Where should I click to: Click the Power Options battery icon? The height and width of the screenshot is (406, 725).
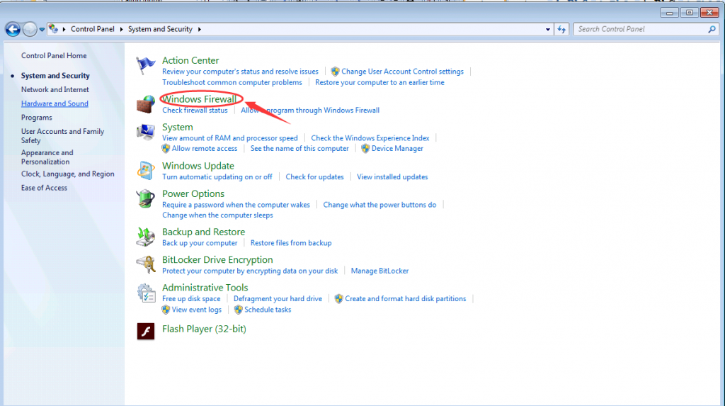point(146,198)
